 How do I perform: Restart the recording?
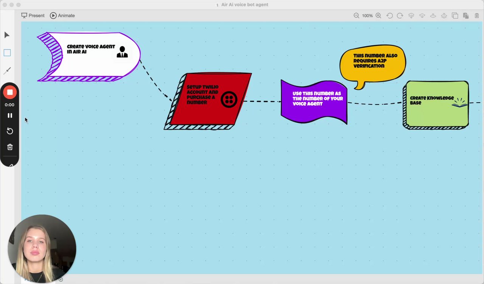[x=10, y=131]
